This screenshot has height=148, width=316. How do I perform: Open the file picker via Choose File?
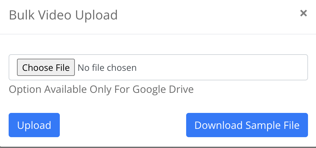pos(46,67)
